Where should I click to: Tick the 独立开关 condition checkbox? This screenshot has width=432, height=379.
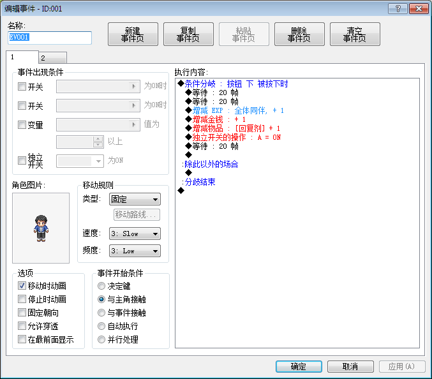click(x=22, y=160)
